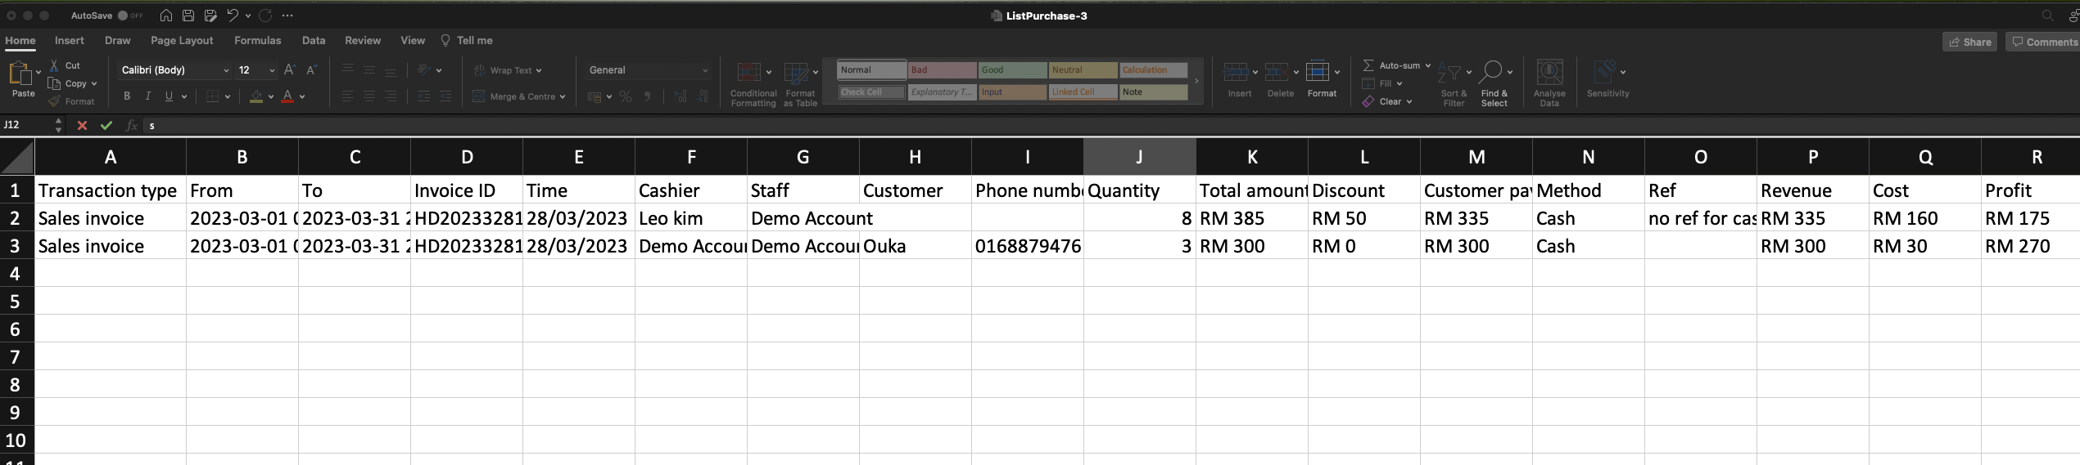Toggle Underline formatting
The width and height of the screenshot is (2080, 465).
(x=169, y=96)
